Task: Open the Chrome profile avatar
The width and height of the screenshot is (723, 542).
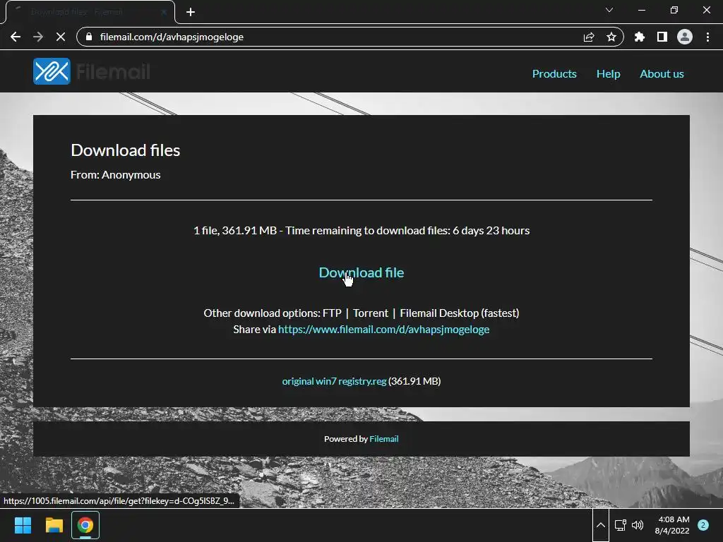Action: coord(685,37)
